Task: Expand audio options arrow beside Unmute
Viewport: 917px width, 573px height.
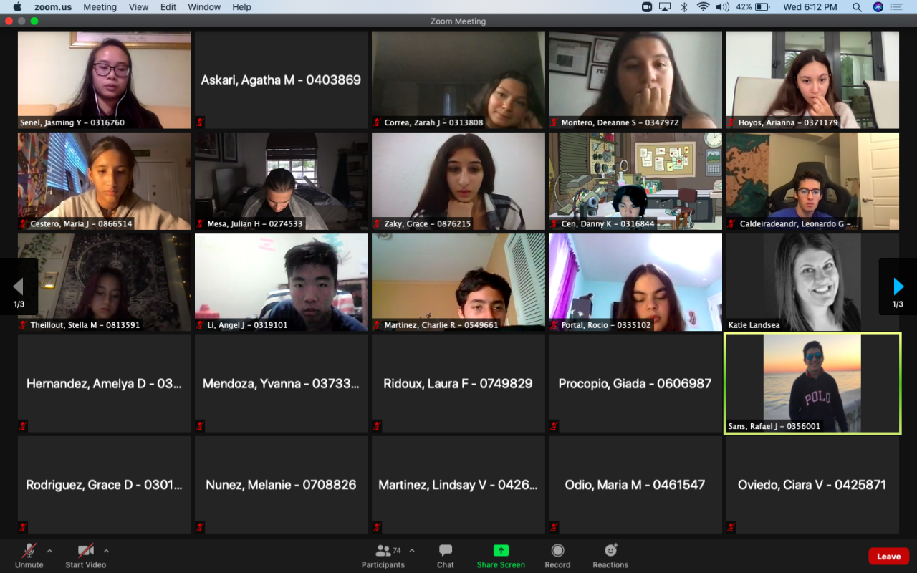Action: pyautogui.click(x=49, y=551)
